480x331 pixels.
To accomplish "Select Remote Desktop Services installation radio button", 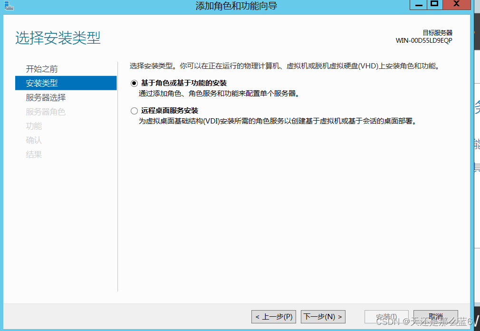I will (134, 111).
